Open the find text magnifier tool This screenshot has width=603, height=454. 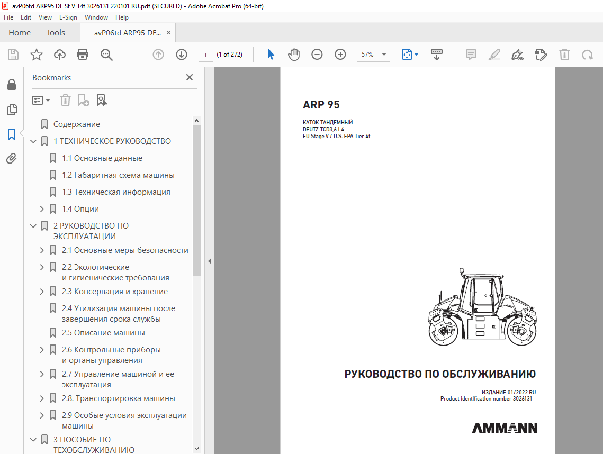coord(106,55)
